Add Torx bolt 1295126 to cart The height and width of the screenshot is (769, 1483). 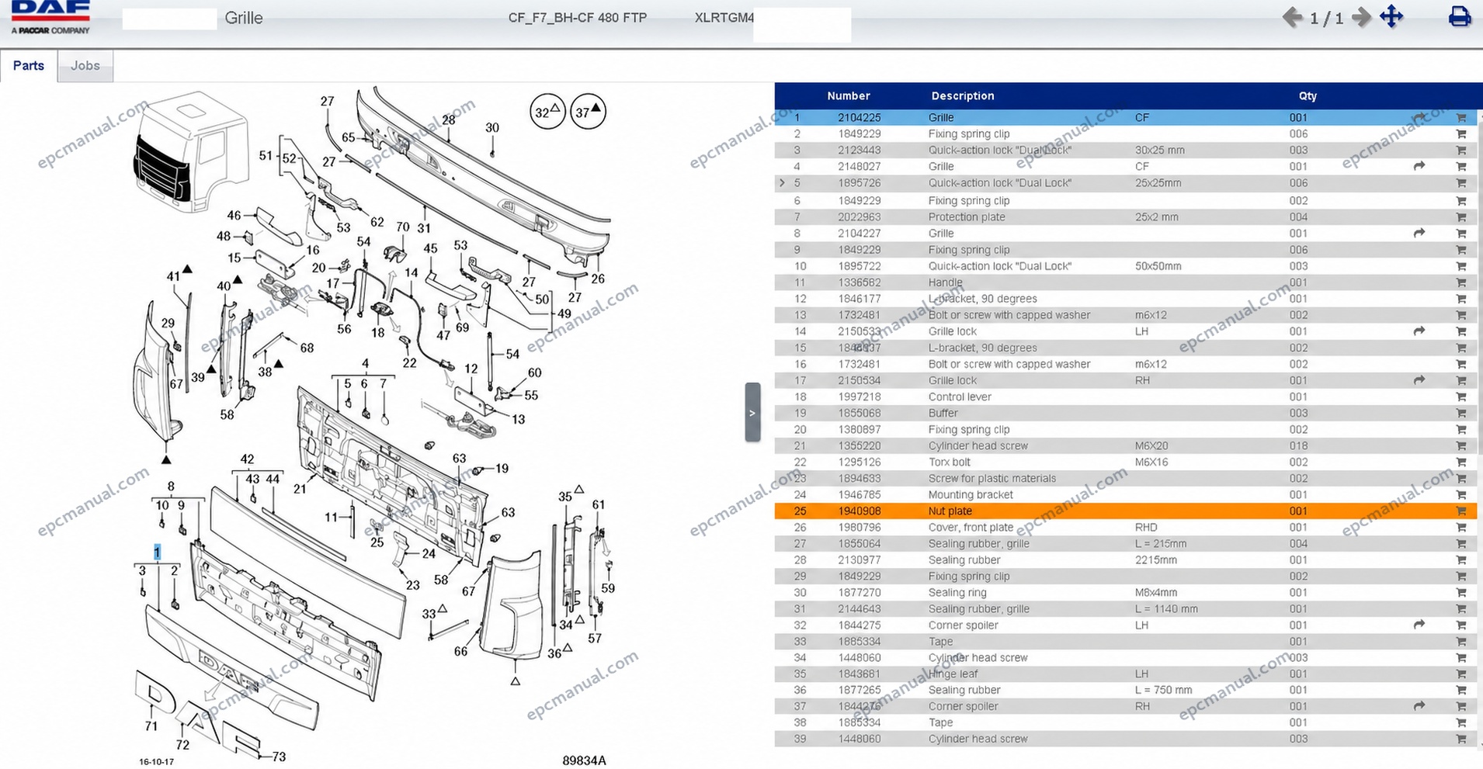coord(1460,462)
